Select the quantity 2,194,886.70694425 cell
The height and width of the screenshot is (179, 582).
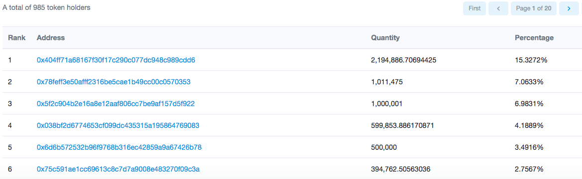pos(403,60)
